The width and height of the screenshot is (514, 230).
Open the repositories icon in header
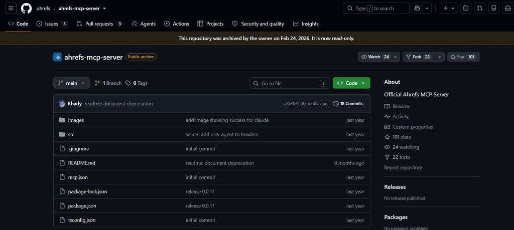(494, 8)
